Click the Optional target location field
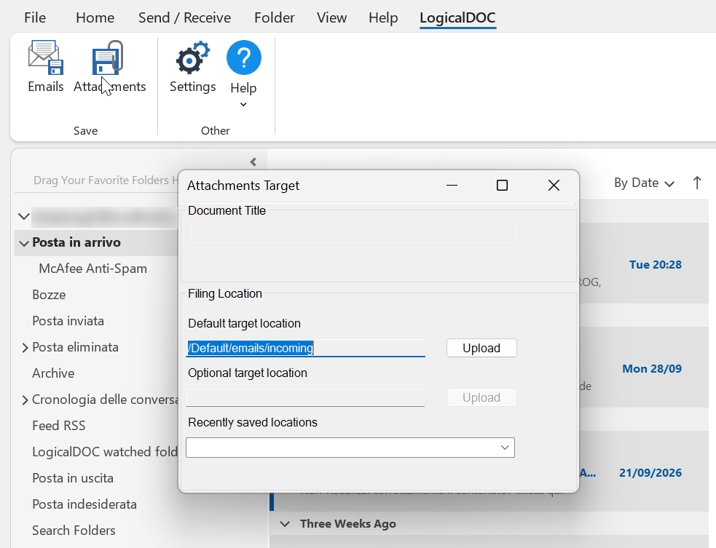Screen dimensions: 716x548 (x=305, y=397)
